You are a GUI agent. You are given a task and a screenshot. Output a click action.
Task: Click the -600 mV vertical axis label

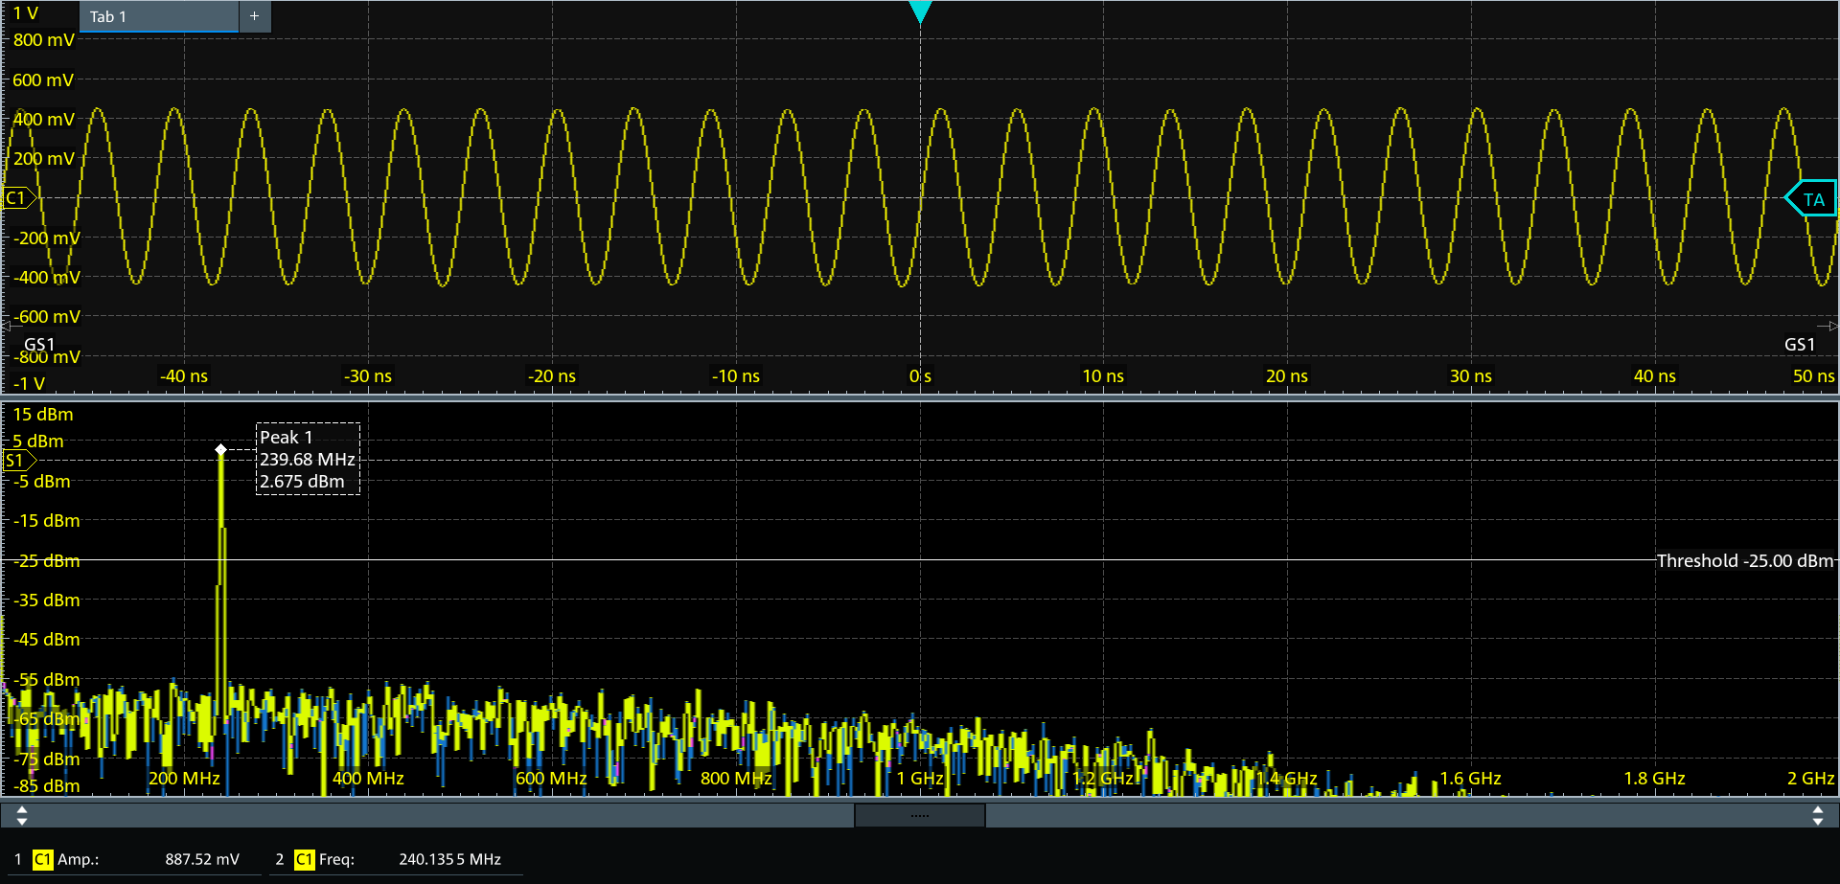(x=46, y=317)
